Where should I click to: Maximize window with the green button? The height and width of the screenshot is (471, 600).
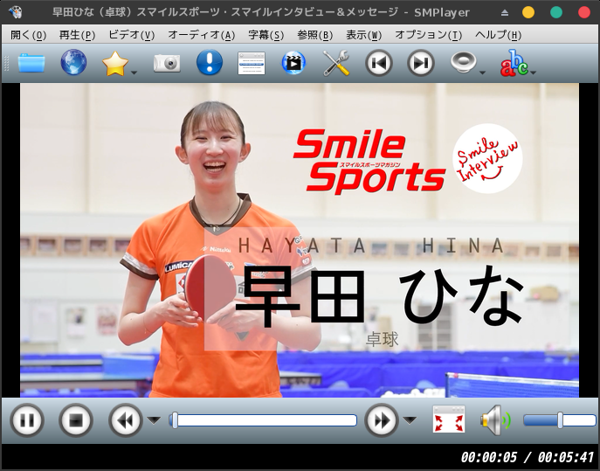(556, 12)
